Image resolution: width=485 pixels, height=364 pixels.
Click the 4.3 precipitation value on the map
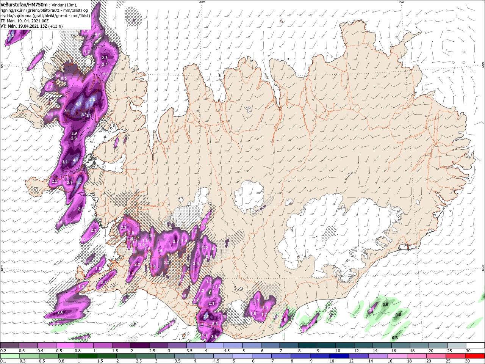coord(79,104)
